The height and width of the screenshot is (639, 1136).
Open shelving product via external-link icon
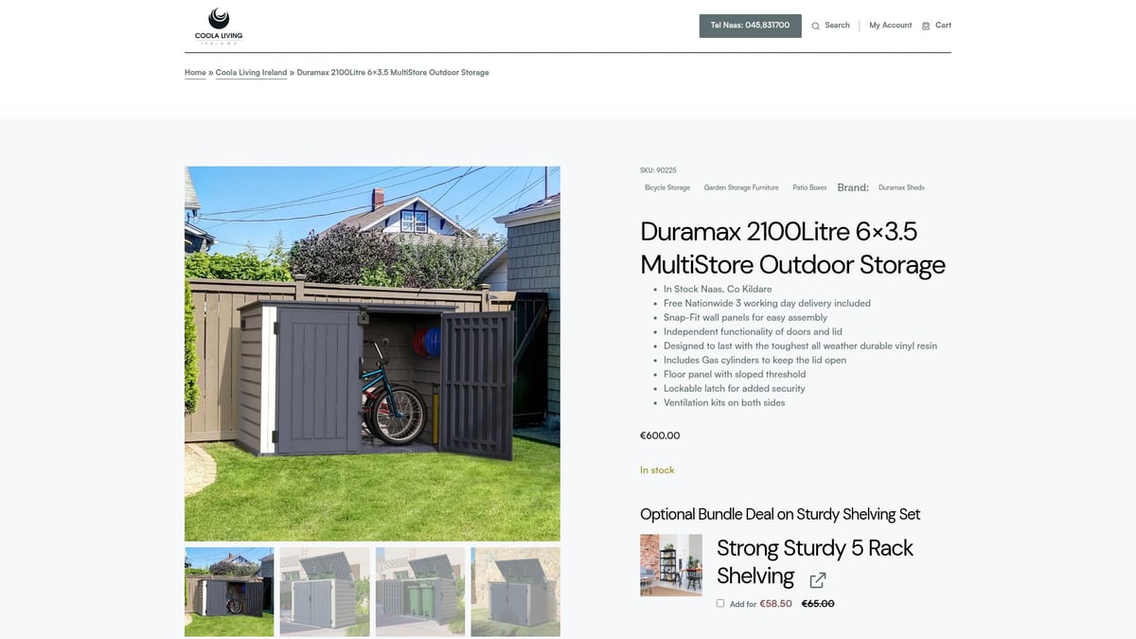point(817,579)
